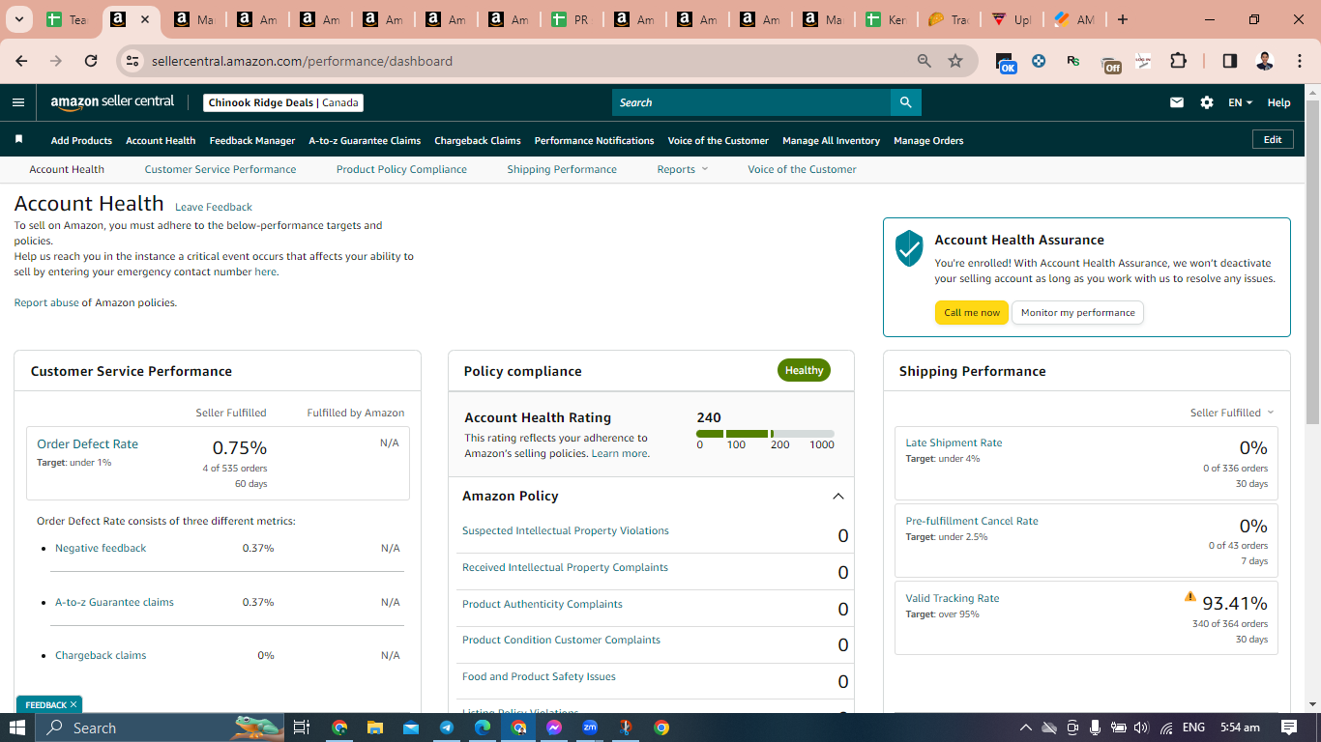1321x742 pixels.
Task: Open the Order Defect Rate link
Action: pyautogui.click(x=87, y=444)
